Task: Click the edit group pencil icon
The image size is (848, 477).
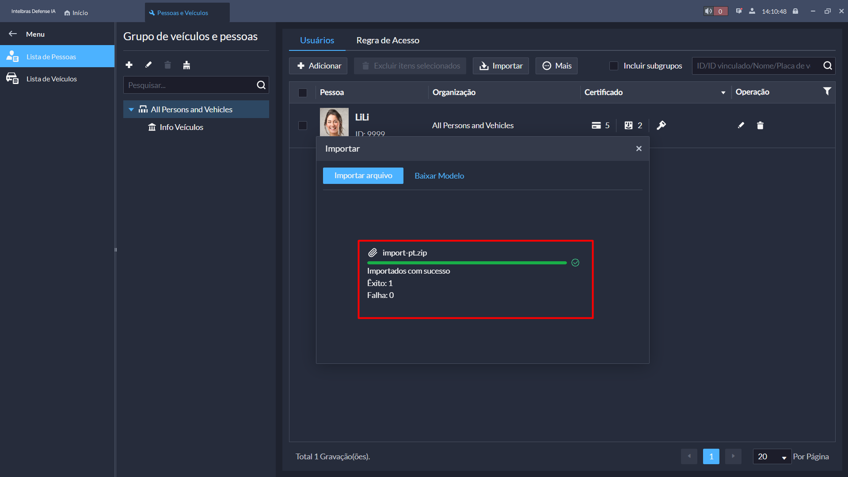Action: point(148,65)
